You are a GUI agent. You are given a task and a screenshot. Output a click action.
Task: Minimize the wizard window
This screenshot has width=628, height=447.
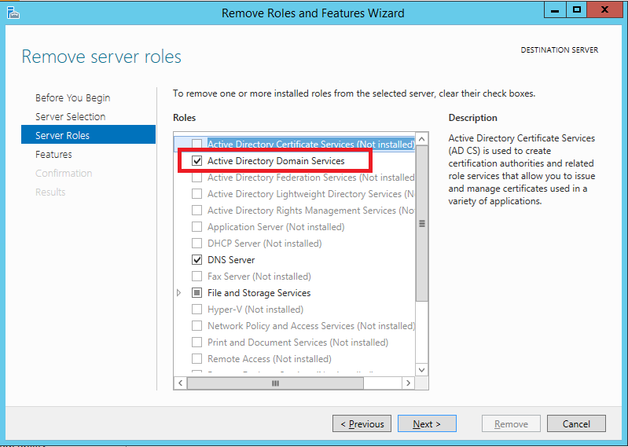pyautogui.click(x=555, y=10)
